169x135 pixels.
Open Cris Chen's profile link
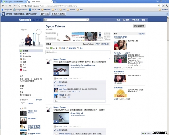point(63,89)
